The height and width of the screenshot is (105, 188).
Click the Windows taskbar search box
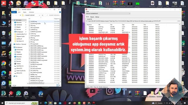pos(21,103)
